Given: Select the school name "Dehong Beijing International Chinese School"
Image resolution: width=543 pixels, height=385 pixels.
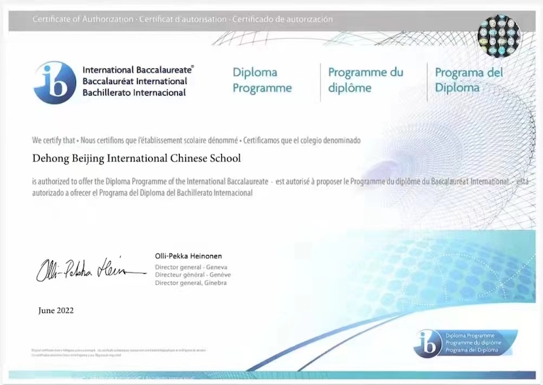Looking at the screenshot, I should [136, 159].
